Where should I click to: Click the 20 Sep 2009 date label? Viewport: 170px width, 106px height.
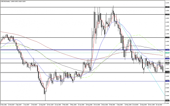tap(143, 105)
